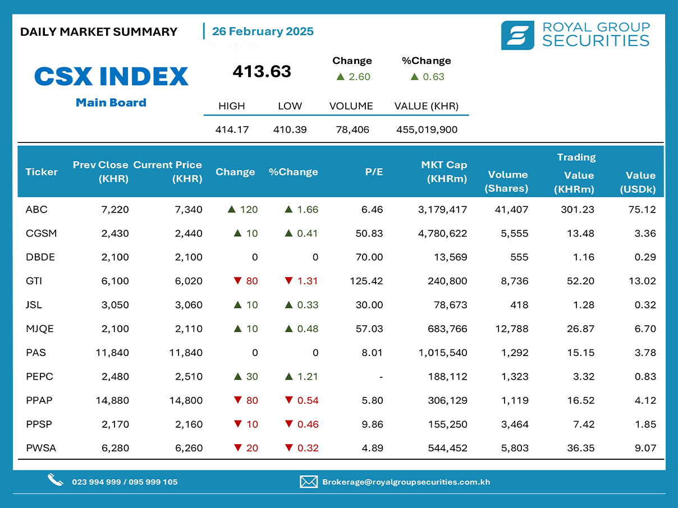Click JSL market cap 78,673
The image size is (678, 508).
452,305
